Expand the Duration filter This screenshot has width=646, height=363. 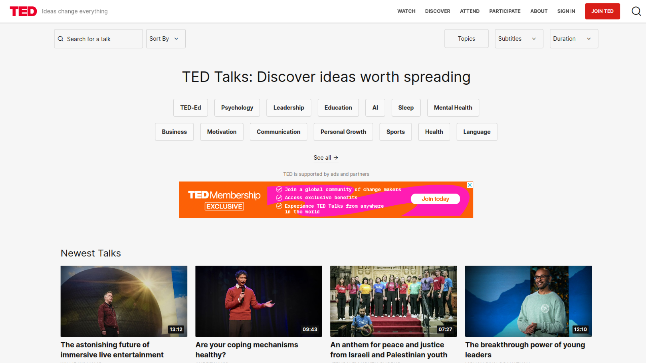coord(573,38)
